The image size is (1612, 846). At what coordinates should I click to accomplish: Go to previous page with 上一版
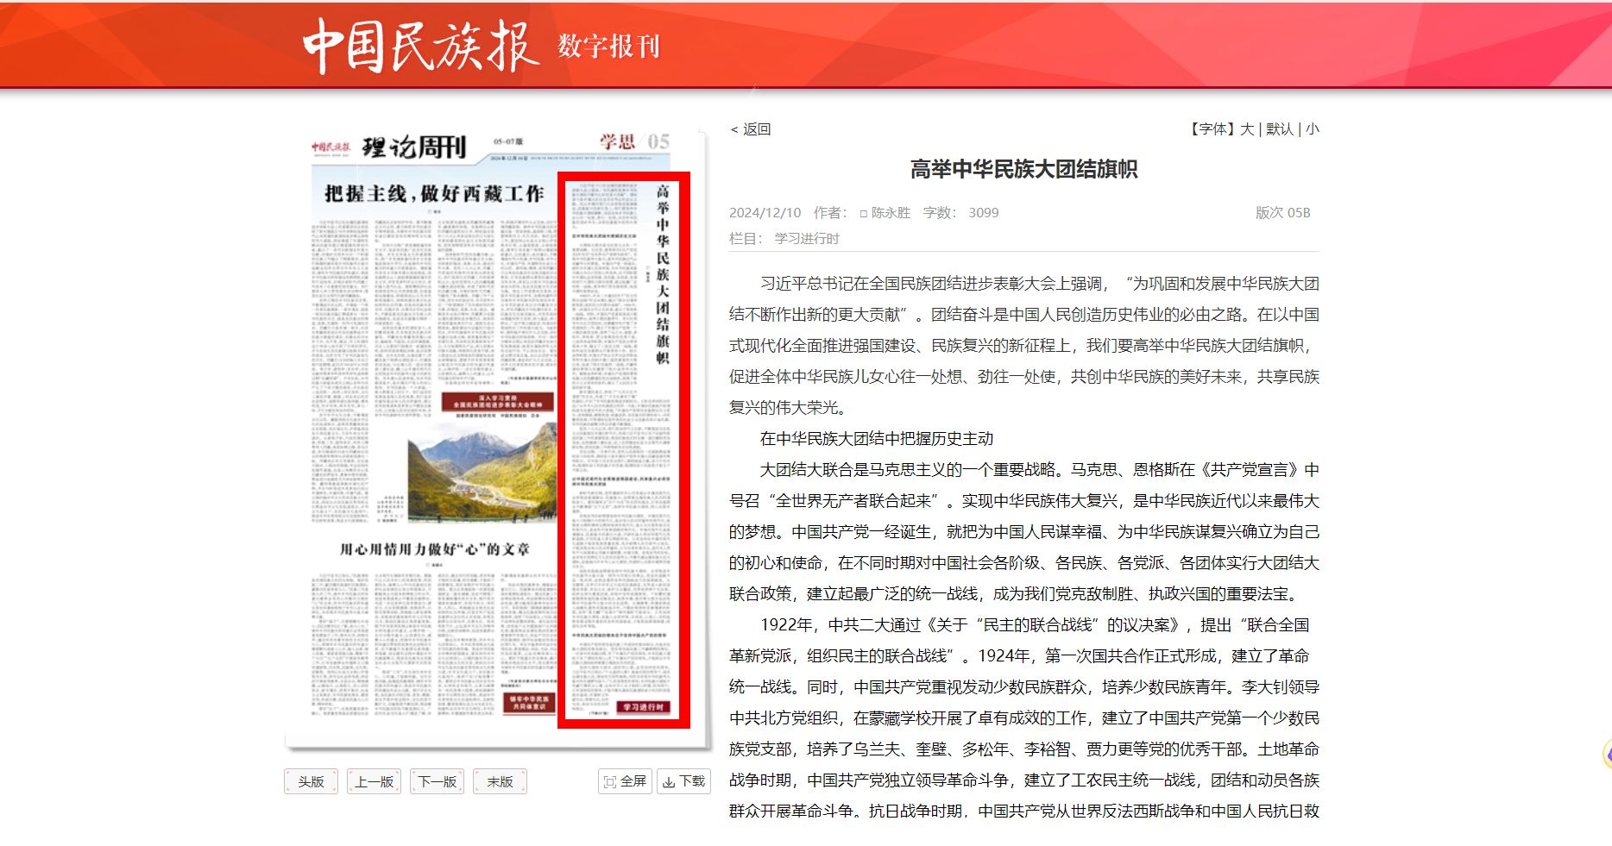[x=374, y=781]
